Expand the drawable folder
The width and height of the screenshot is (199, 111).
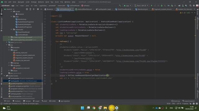pos(9,47)
